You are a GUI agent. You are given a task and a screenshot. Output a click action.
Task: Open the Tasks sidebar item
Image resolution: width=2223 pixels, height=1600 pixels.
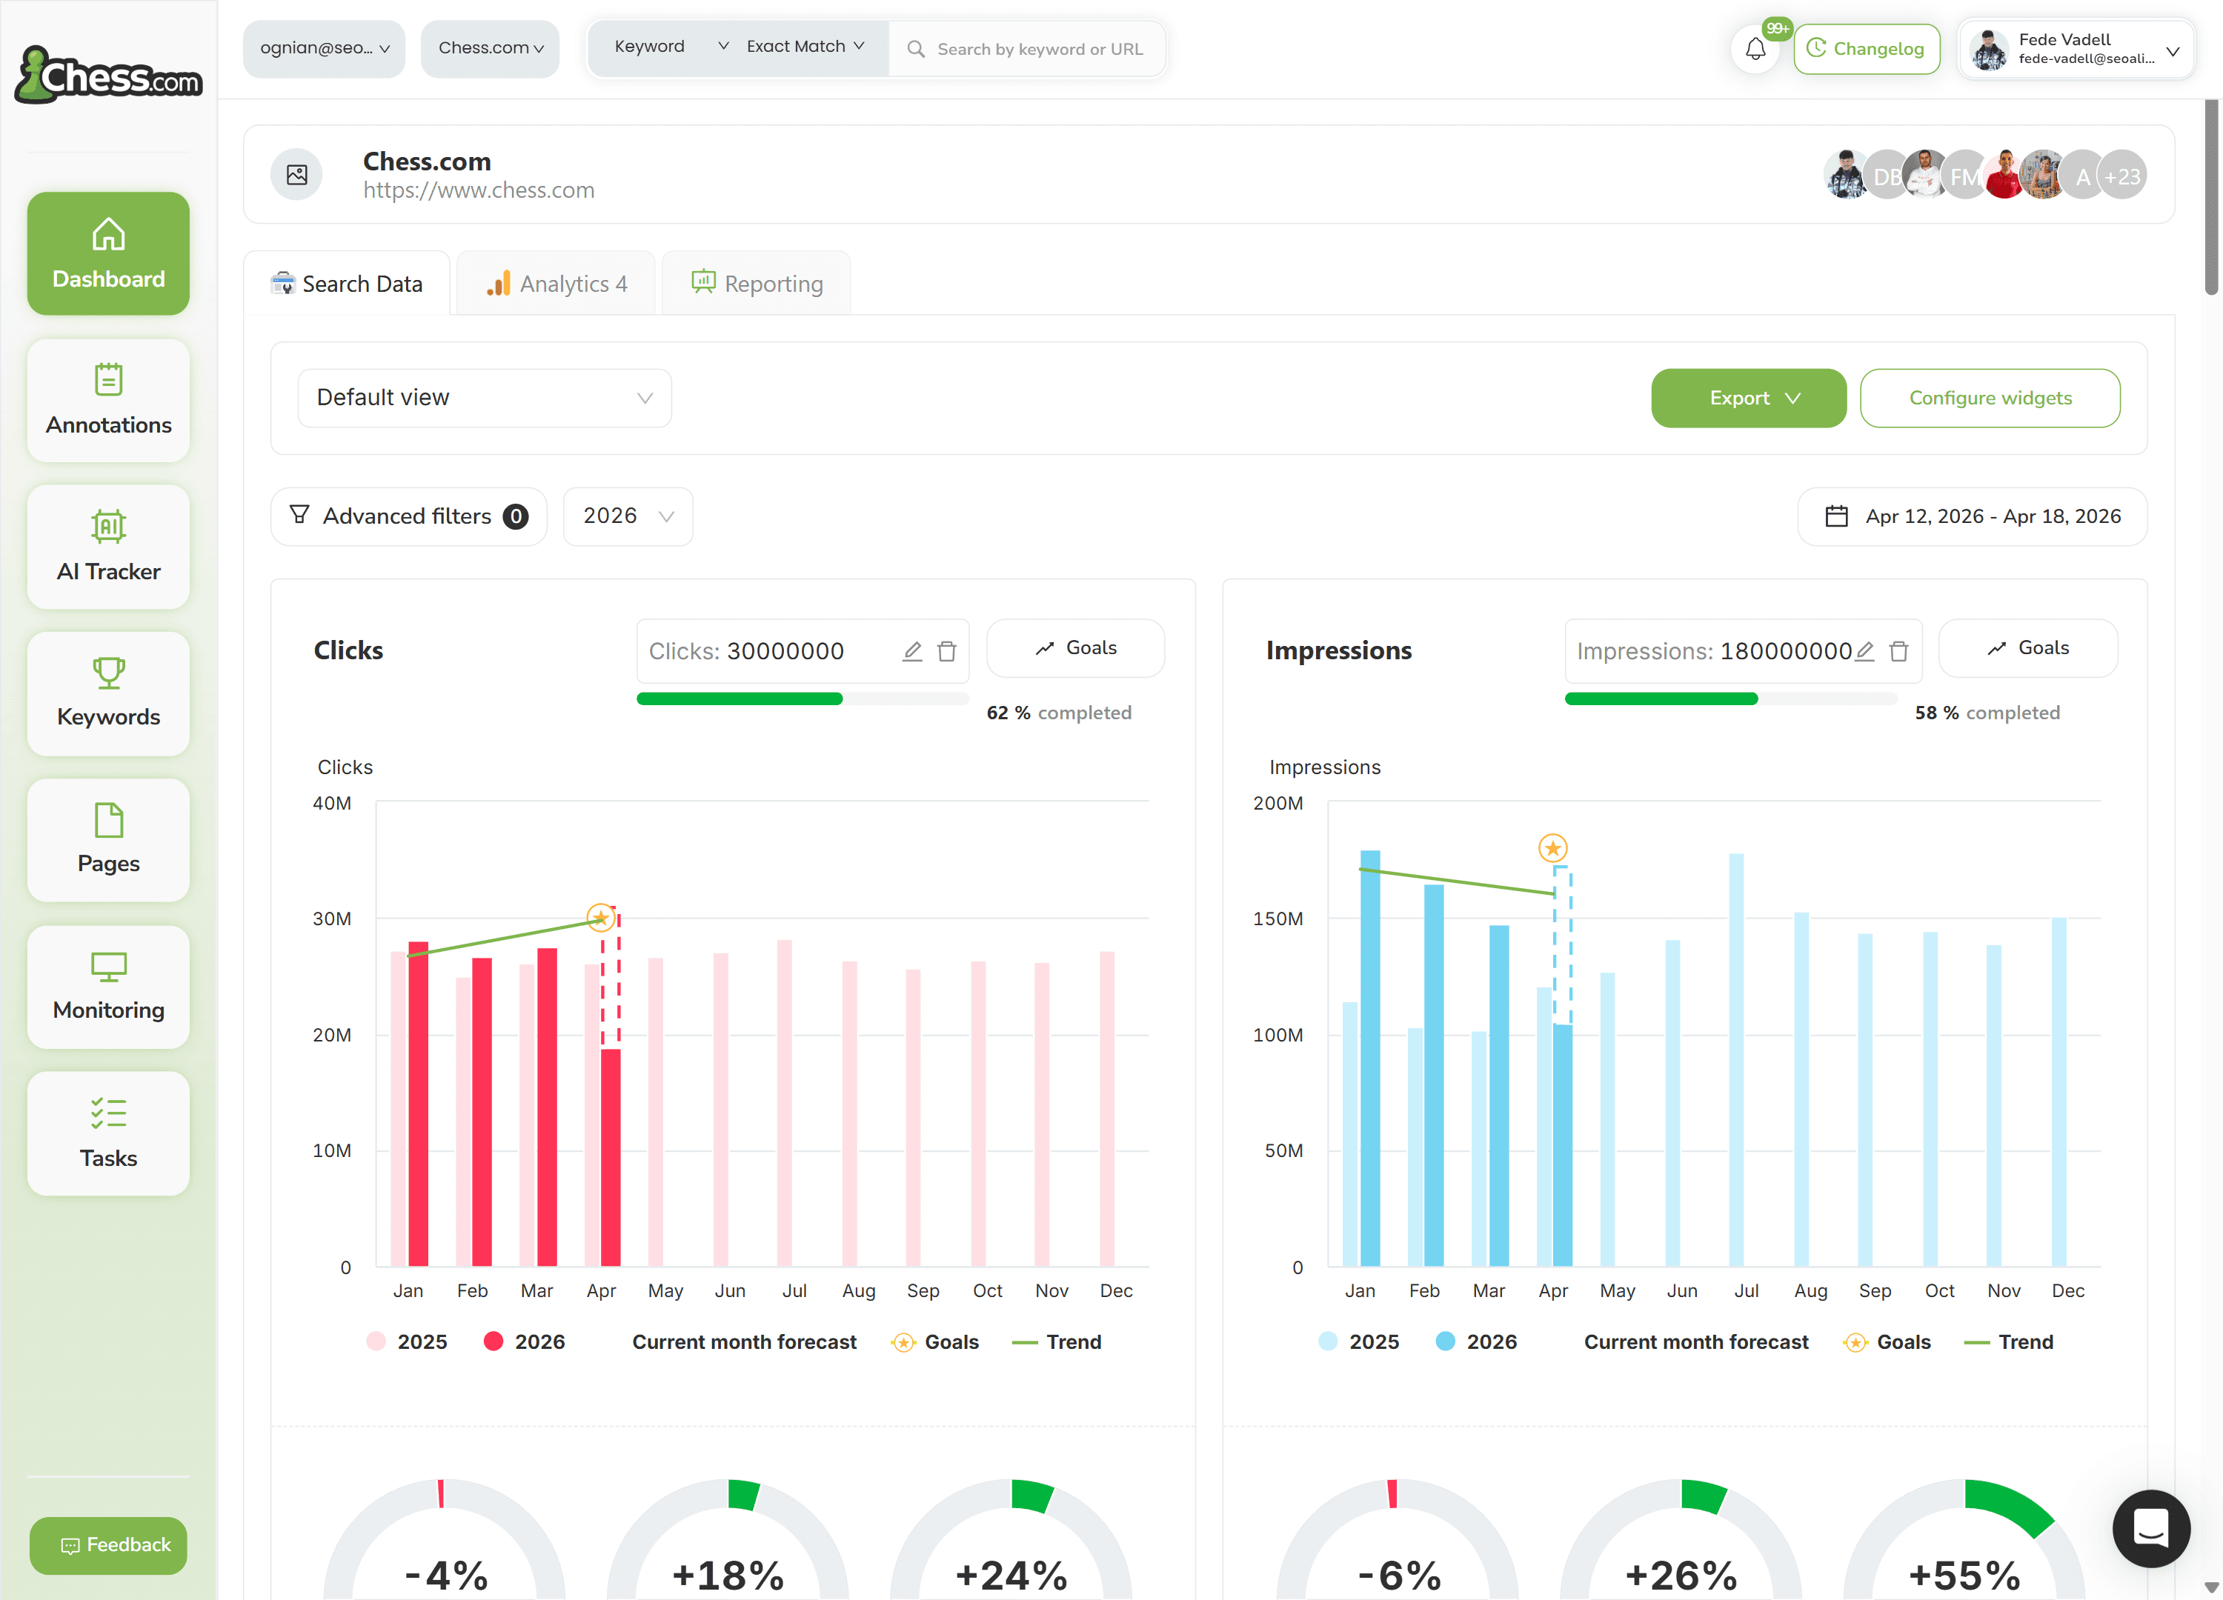[x=109, y=1133]
